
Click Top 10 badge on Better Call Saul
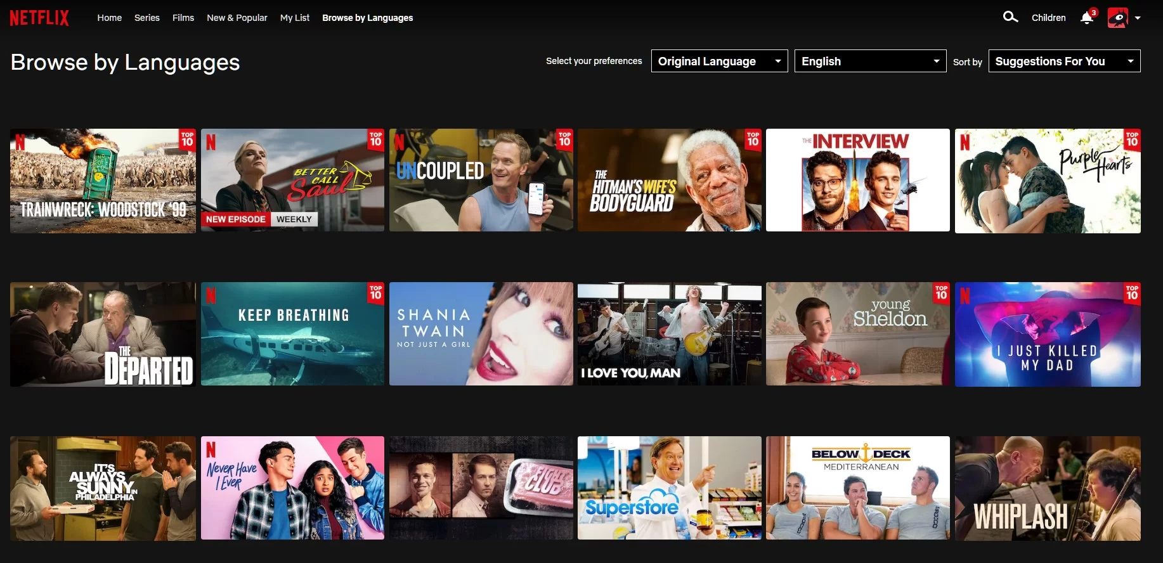(x=376, y=140)
